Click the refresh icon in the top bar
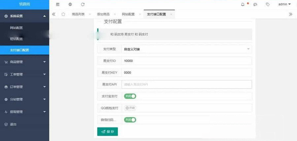This screenshot has width=297, height=141. [82, 4]
